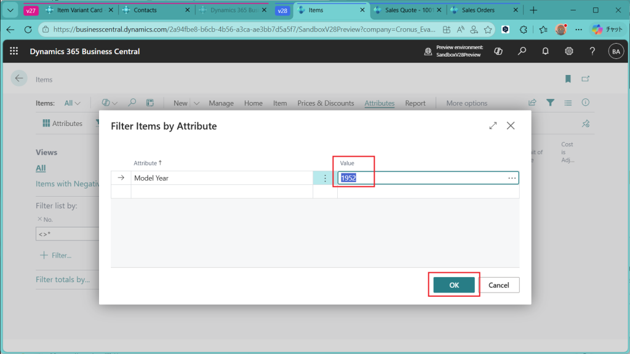Image resolution: width=630 pixels, height=354 pixels.
Task: Open the notifications bell
Action: [x=546, y=52]
